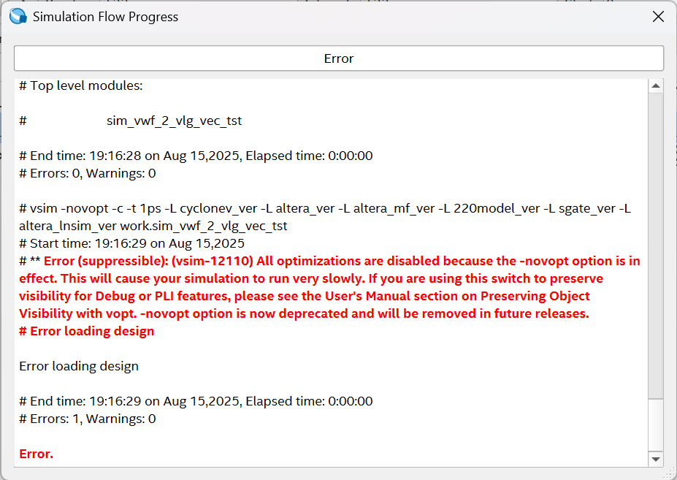
Task: Click the final red 'Error.' text
Action: [37, 454]
